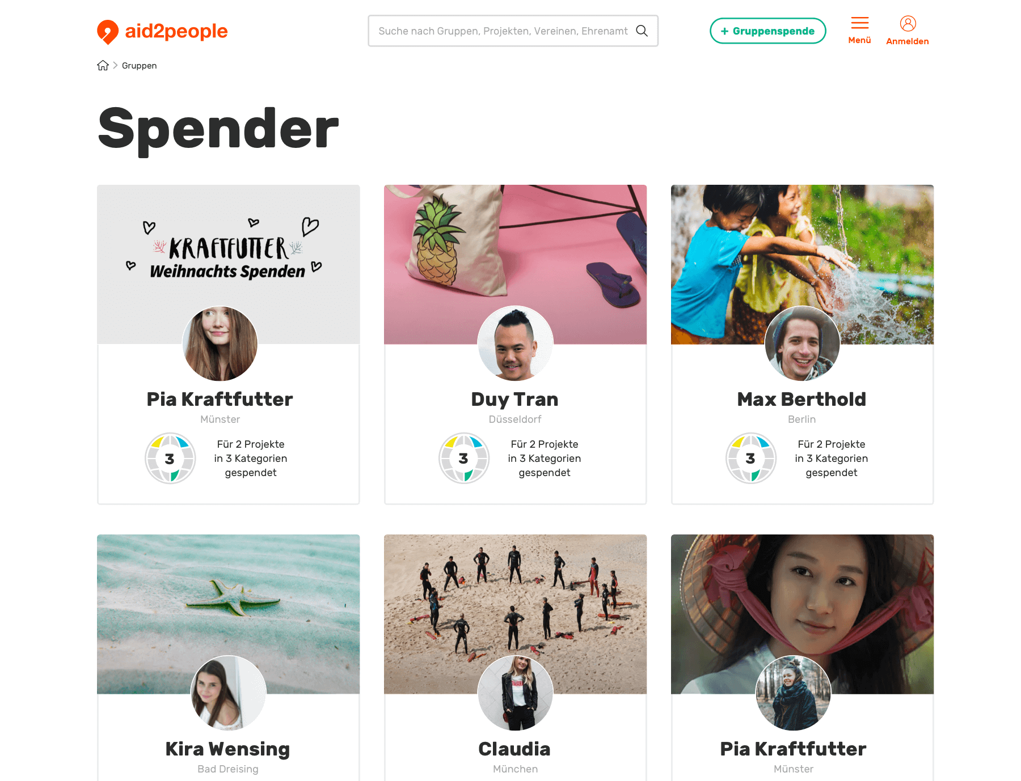1021x781 pixels.
Task: Click Pia Kraftfutter's category badge showing 3
Action: coord(170,458)
